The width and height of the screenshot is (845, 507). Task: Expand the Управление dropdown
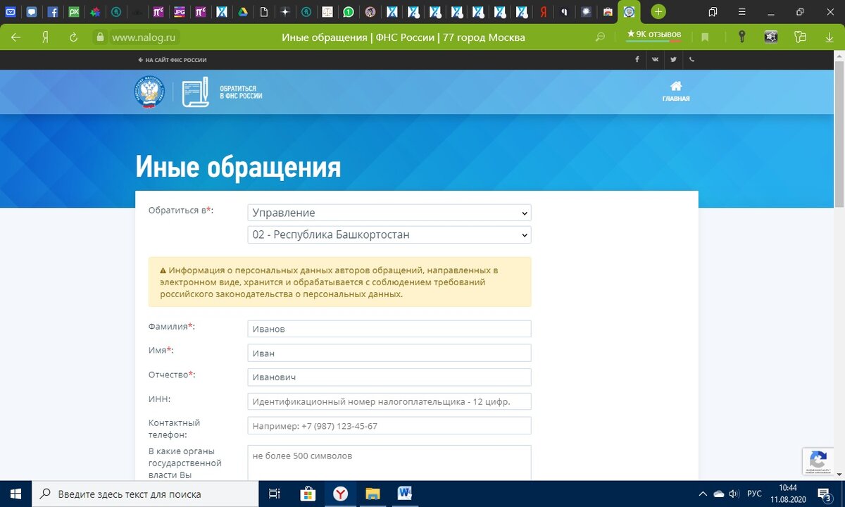pos(389,213)
